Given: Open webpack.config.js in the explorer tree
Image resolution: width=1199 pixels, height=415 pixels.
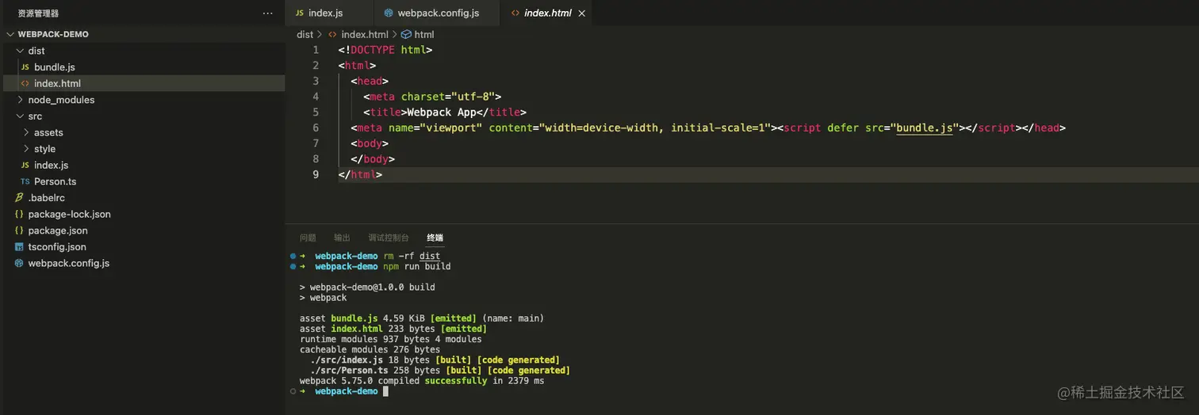Looking at the screenshot, I should tap(69, 263).
